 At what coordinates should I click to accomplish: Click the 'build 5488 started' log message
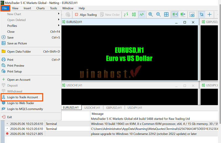point(140,119)
